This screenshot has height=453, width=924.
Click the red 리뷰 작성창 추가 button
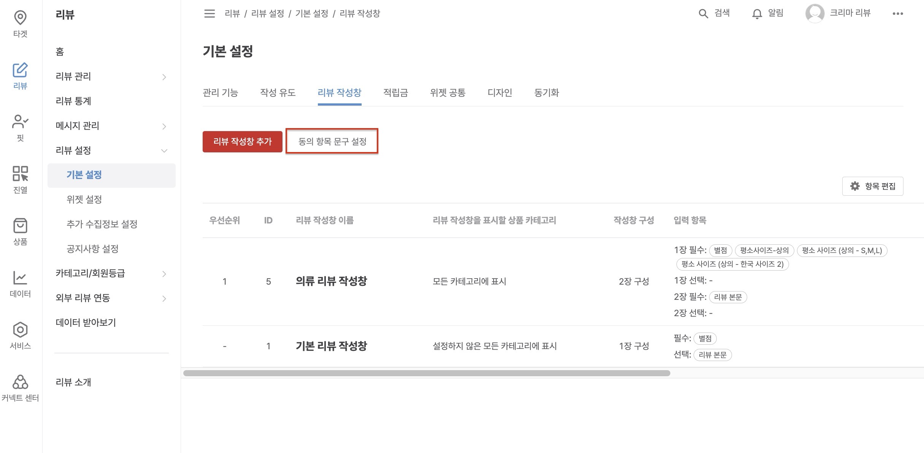coord(243,142)
